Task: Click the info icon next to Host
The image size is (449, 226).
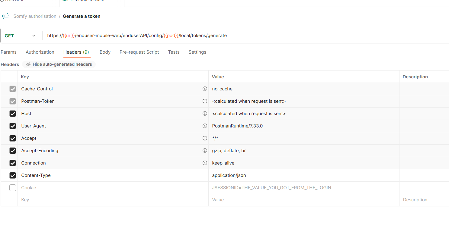Action: point(205,113)
